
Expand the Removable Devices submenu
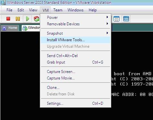[x=76, y=24]
